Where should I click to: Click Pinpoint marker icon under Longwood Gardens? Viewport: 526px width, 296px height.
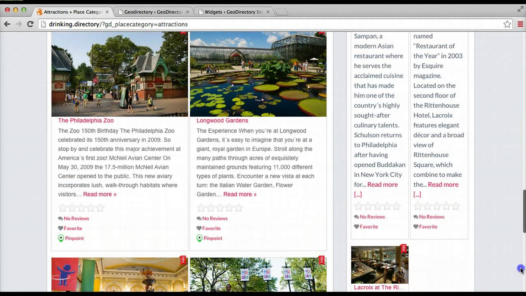click(199, 238)
